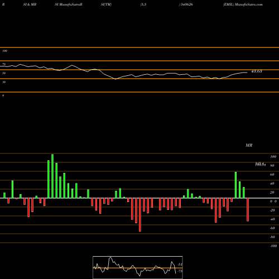Click the overlapping 143.4 value label

click(x=260, y=164)
